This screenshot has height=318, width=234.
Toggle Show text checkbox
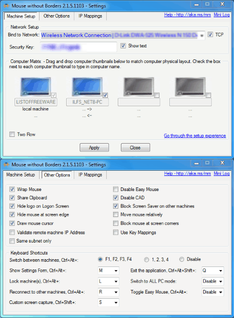tap(123, 46)
